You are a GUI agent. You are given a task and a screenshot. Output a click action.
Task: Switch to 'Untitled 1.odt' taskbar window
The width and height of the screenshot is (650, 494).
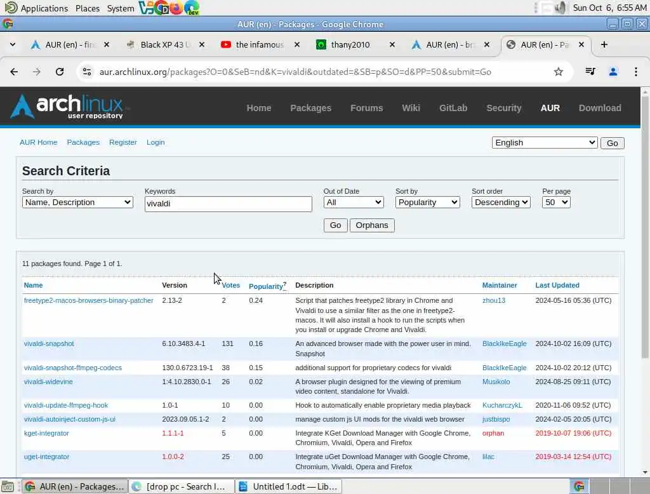point(289,486)
